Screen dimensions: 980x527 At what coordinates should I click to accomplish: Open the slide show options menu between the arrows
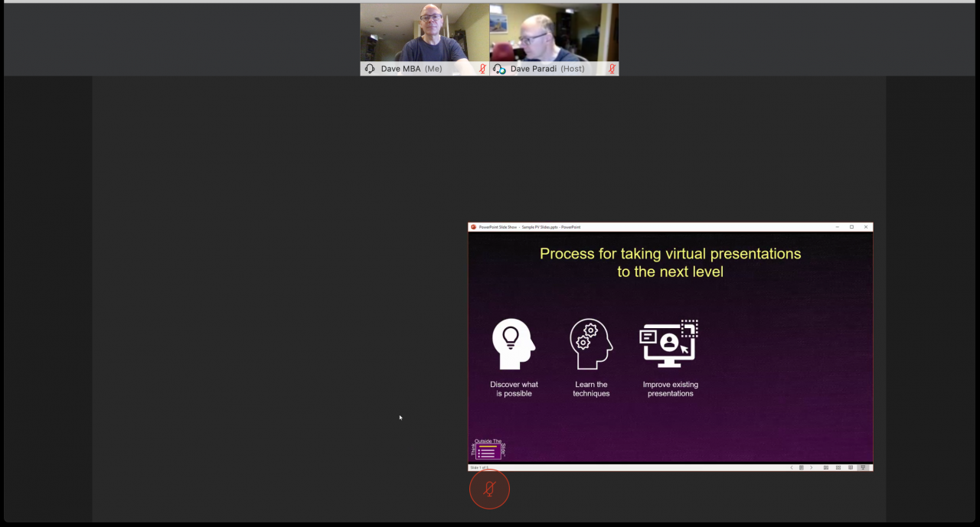[x=802, y=467]
